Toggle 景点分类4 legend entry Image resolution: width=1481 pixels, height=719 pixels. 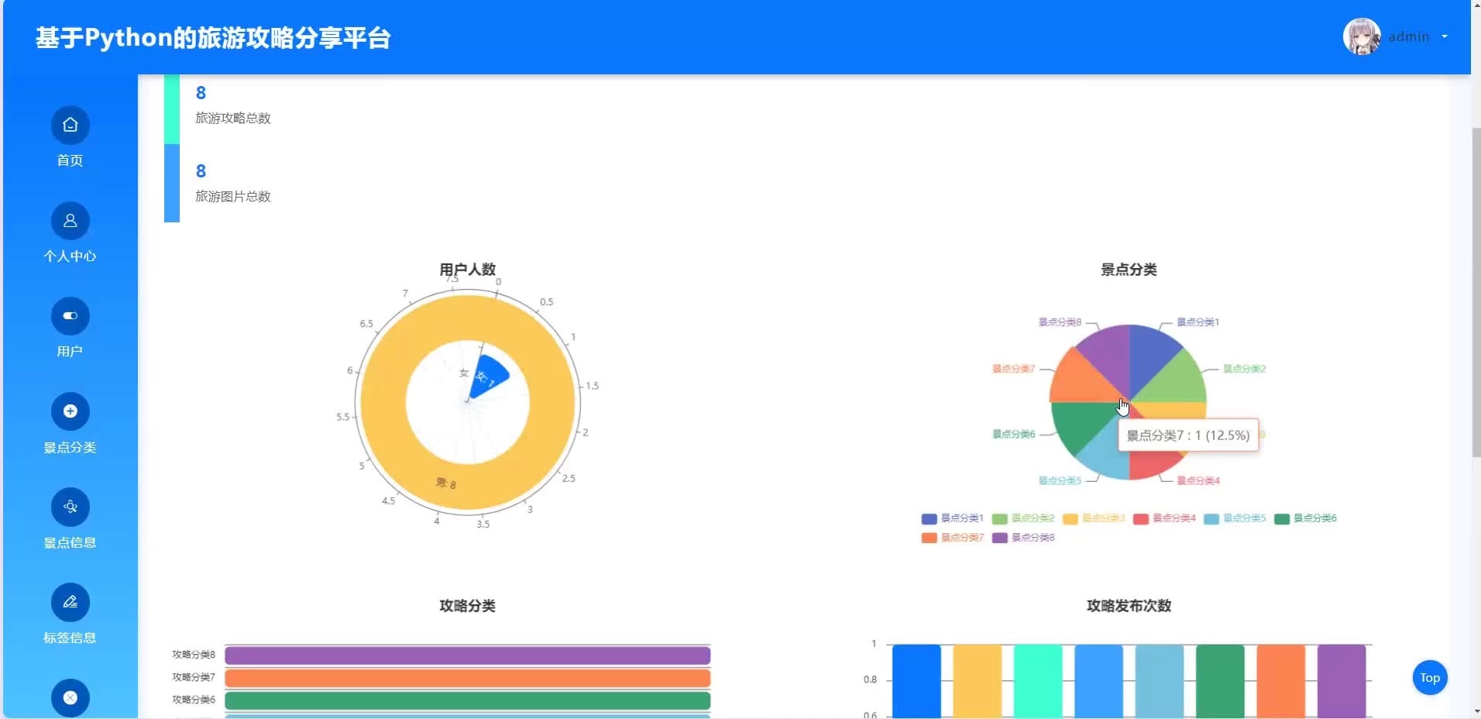tap(1164, 518)
